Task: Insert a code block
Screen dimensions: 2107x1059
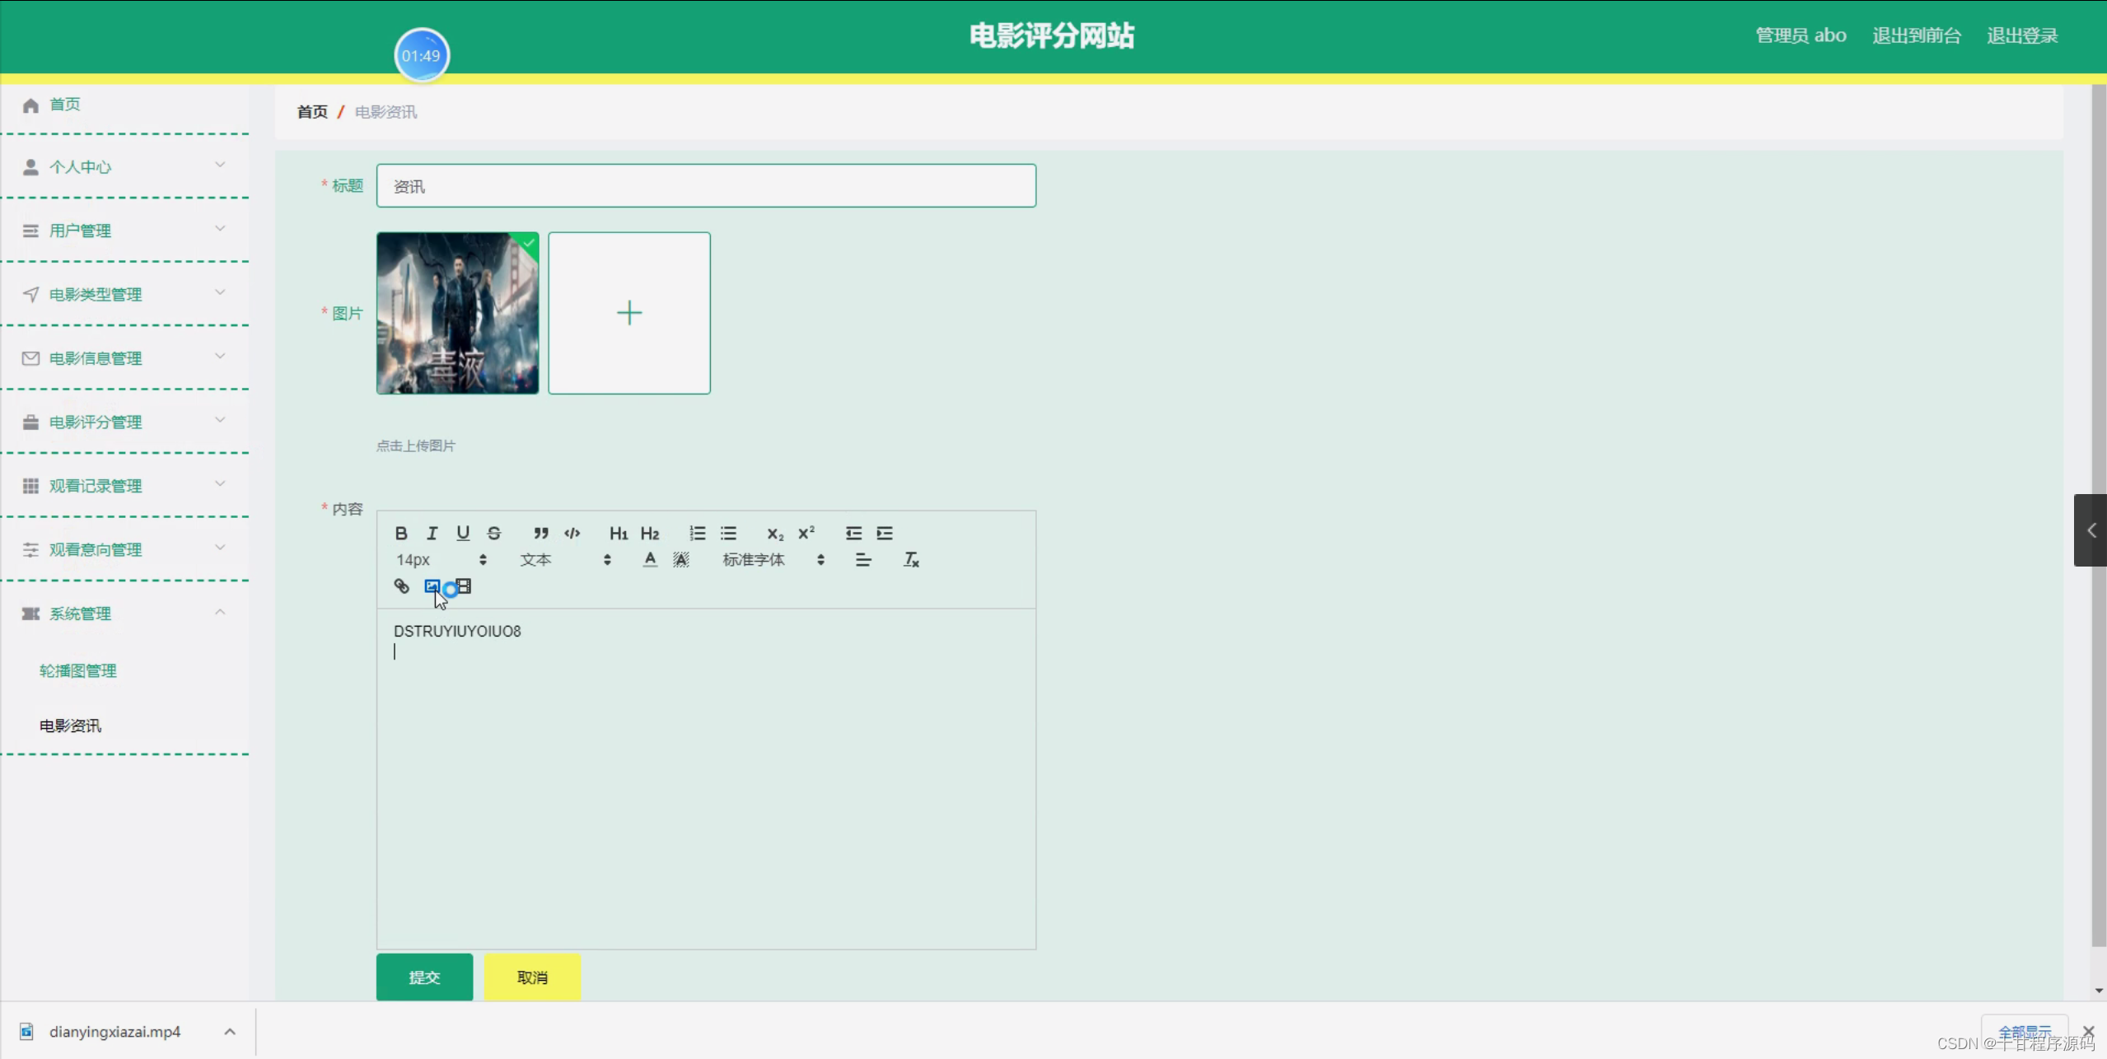Action: pyautogui.click(x=572, y=533)
